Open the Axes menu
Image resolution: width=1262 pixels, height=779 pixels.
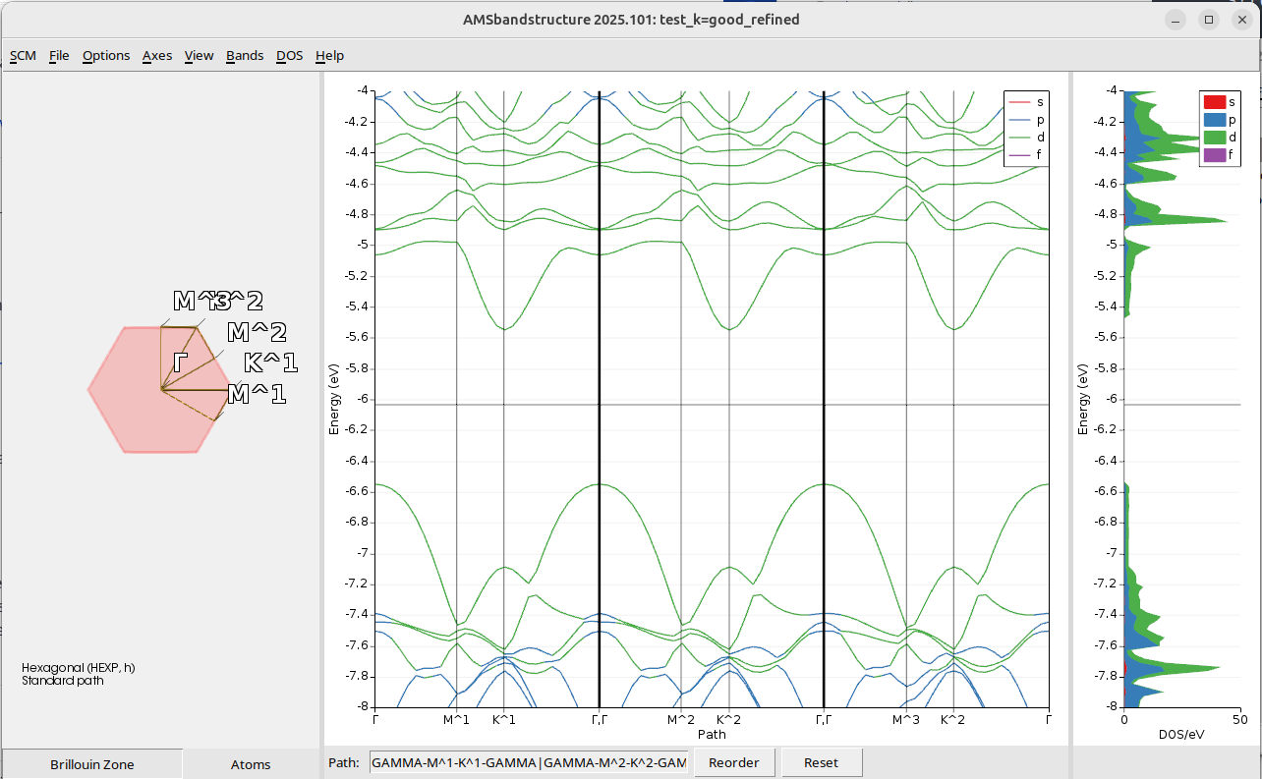tap(157, 56)
